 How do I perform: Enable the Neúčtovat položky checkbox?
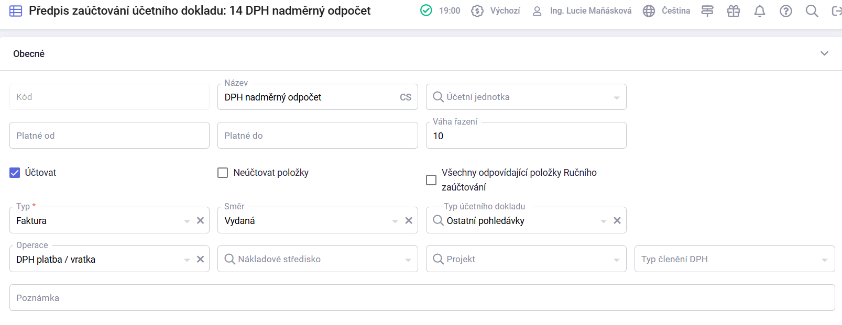[x=223, y=173]
